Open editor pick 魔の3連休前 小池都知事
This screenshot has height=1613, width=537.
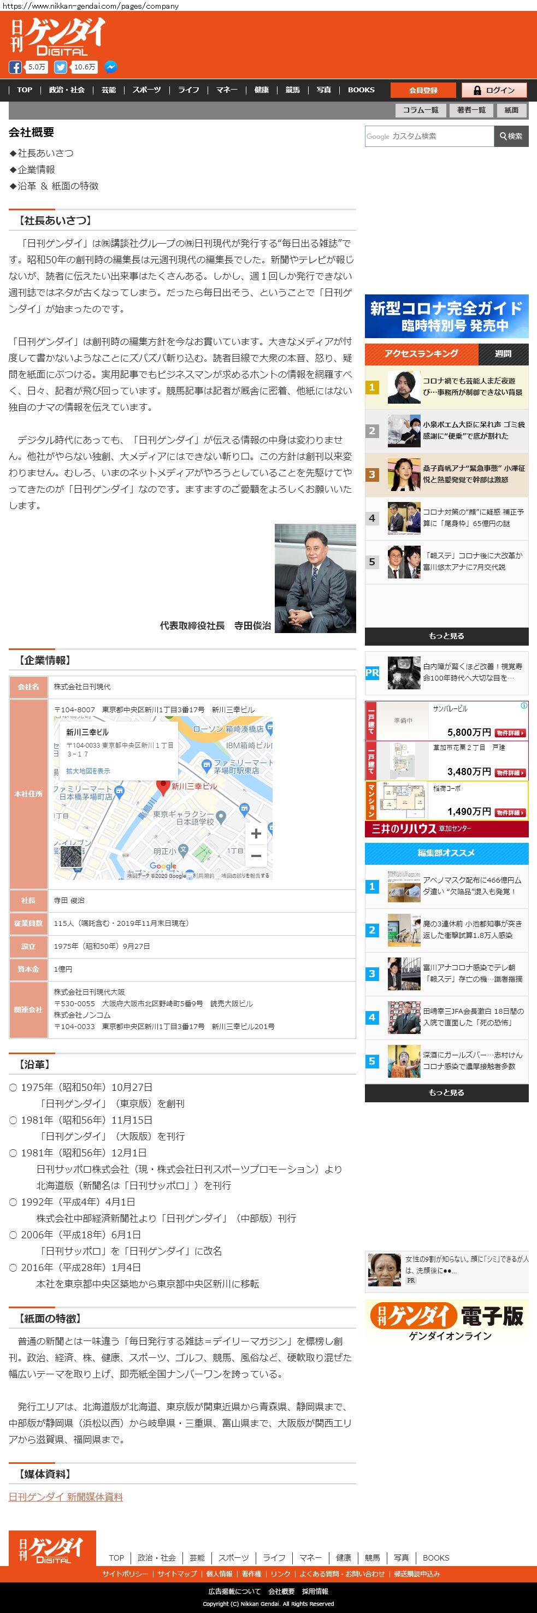point(447,930)
